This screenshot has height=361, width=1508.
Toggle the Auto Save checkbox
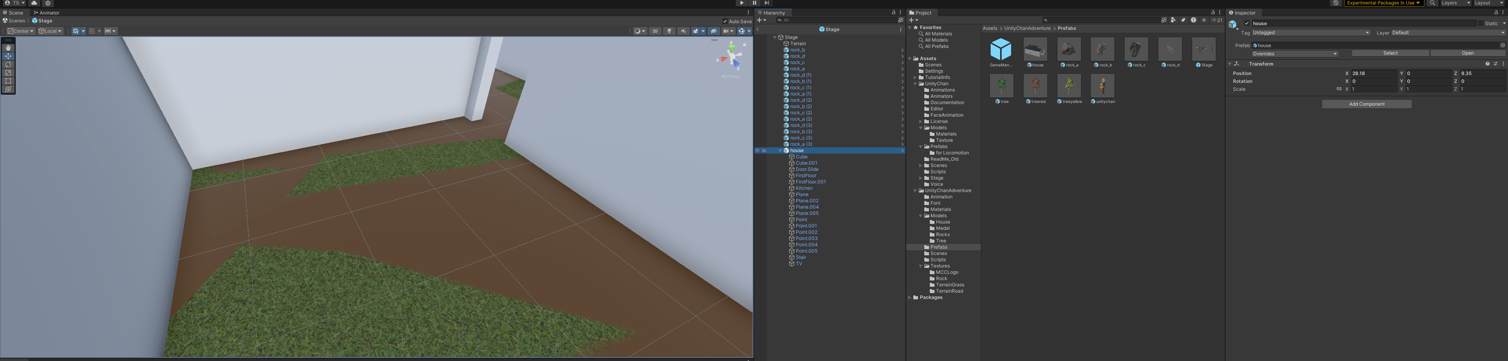coord(725,21)
